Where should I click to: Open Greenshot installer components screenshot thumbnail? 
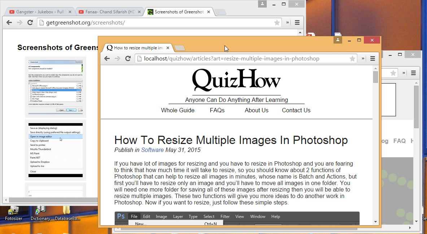click(56, 87)
